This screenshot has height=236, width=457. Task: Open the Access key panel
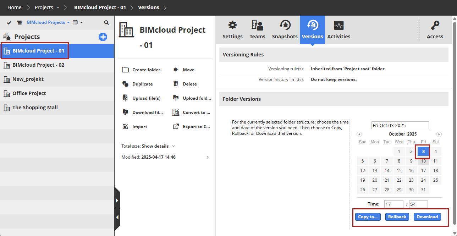click(435, 30)
